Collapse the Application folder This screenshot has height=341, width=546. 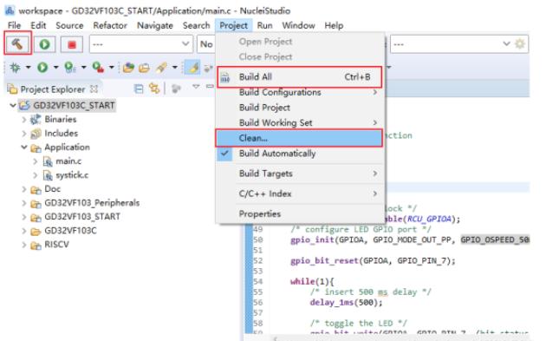[x=23, y=148]
